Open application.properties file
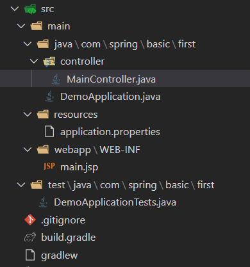This screenshot has height=267, width=250. [110, 132]
